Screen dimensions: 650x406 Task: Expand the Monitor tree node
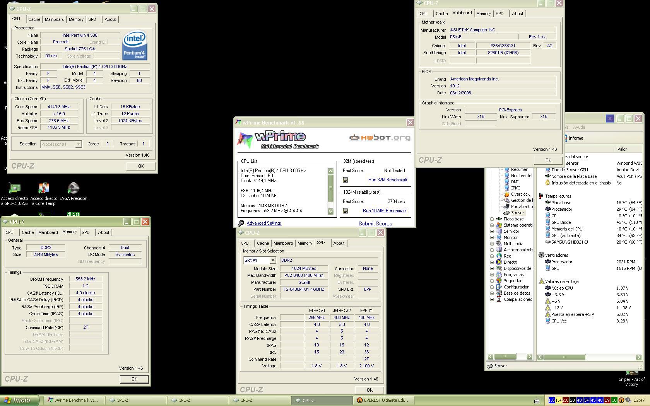[x=492, y=237]
